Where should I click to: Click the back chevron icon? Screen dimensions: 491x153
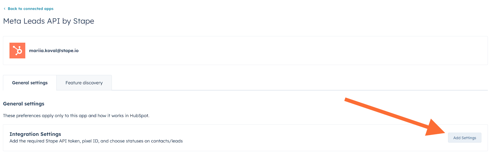(x=5, y=9)
